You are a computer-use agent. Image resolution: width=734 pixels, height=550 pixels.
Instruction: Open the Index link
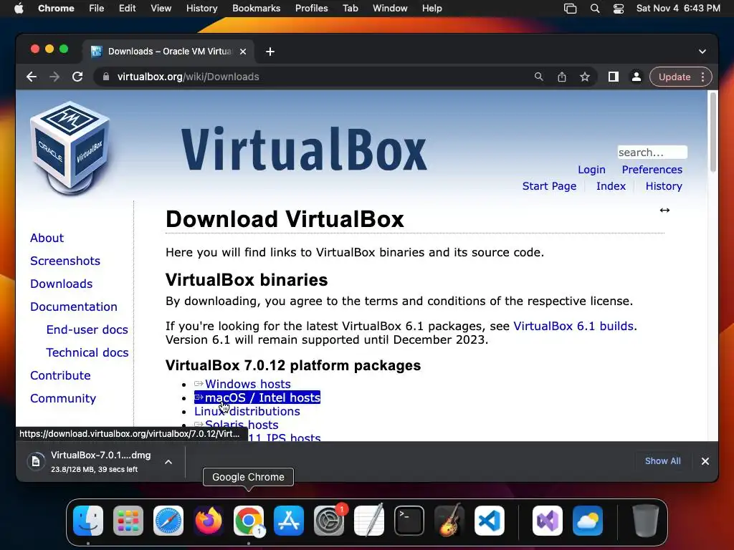tap(611, 186)
